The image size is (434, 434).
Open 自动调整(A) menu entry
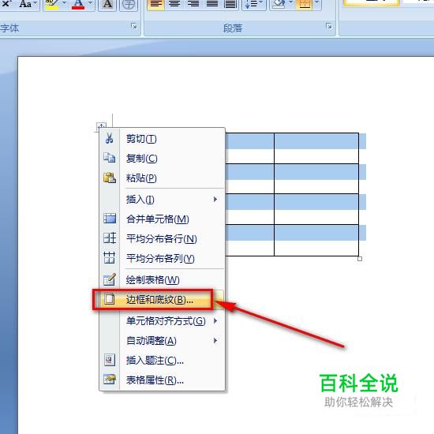162,341
